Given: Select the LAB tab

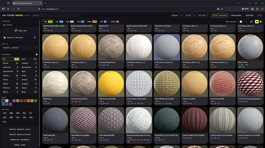Looking at the screenshot, I should 103,22.
